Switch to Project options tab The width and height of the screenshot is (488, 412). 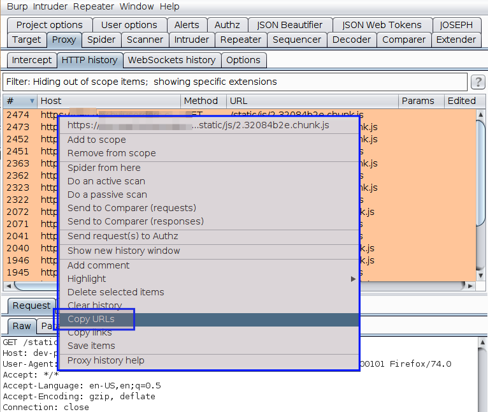50,25
